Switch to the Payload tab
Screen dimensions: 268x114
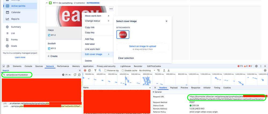pos(174,88)
